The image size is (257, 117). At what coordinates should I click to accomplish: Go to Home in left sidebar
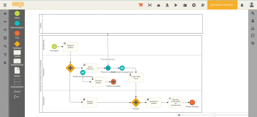5,14
